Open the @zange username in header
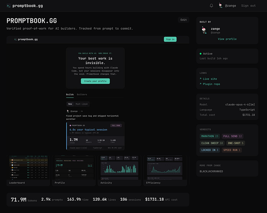 tap(230, 6)
